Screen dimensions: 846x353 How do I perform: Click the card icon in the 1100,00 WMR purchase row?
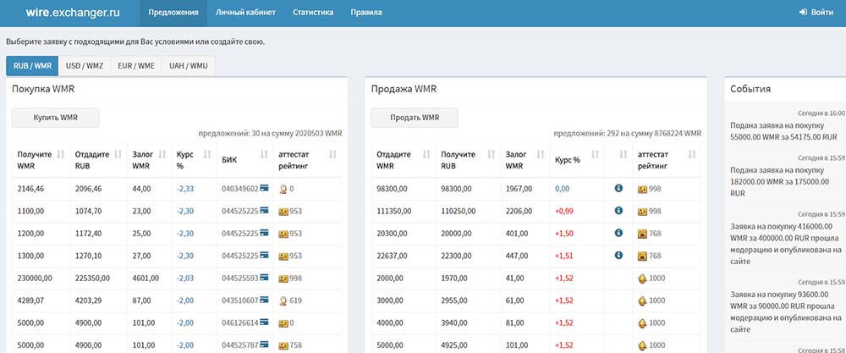(264, 211)
